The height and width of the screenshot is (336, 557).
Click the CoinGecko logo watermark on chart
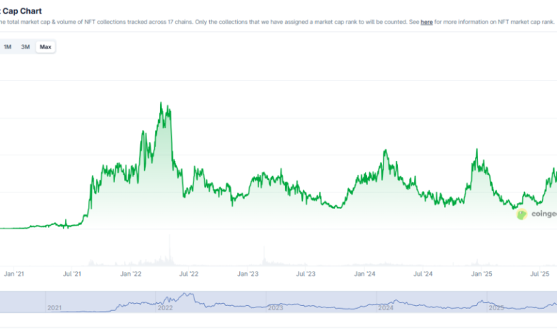pyautogui.click(x=534, y=214)
